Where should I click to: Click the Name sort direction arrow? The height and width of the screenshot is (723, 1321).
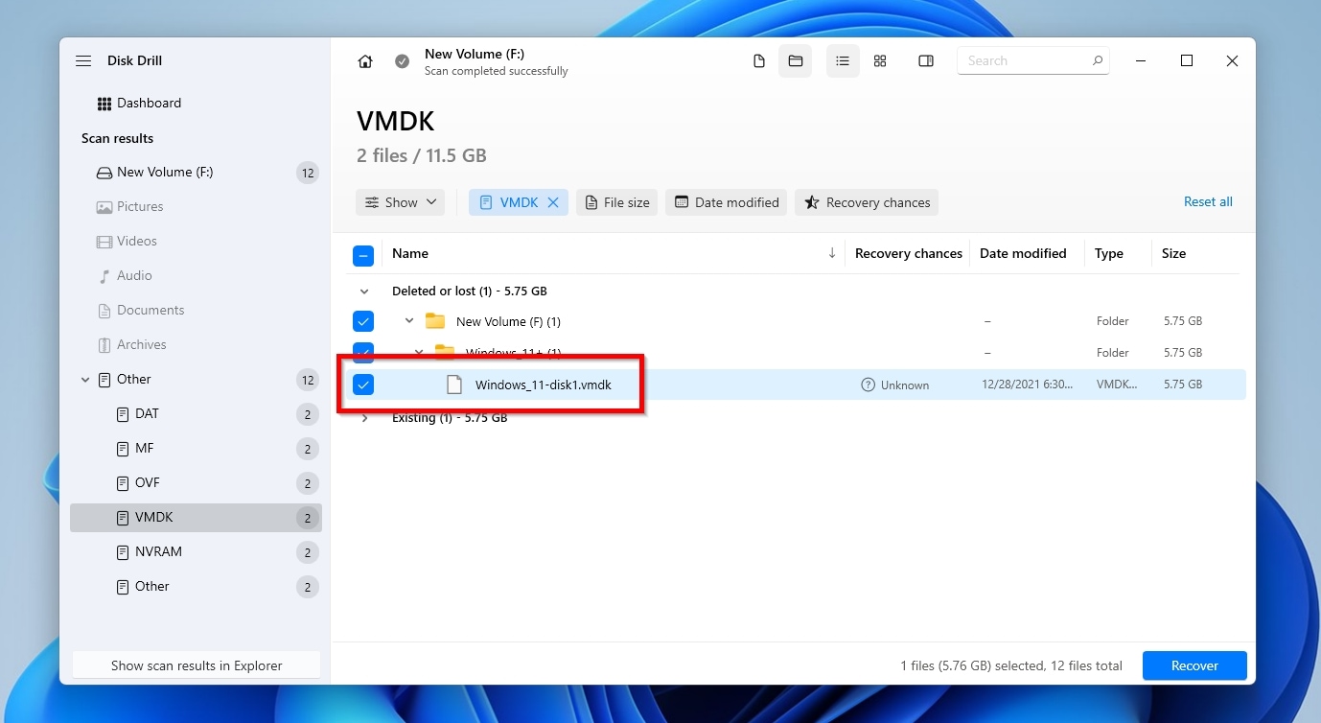coord(832,253)
